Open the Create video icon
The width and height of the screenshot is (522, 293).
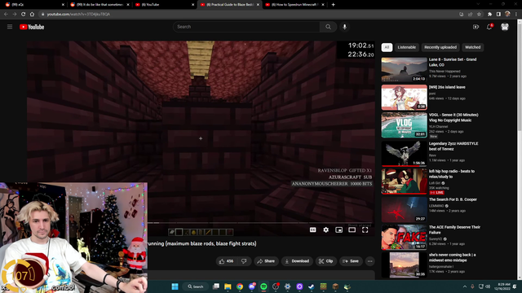[x=476, y=27]
